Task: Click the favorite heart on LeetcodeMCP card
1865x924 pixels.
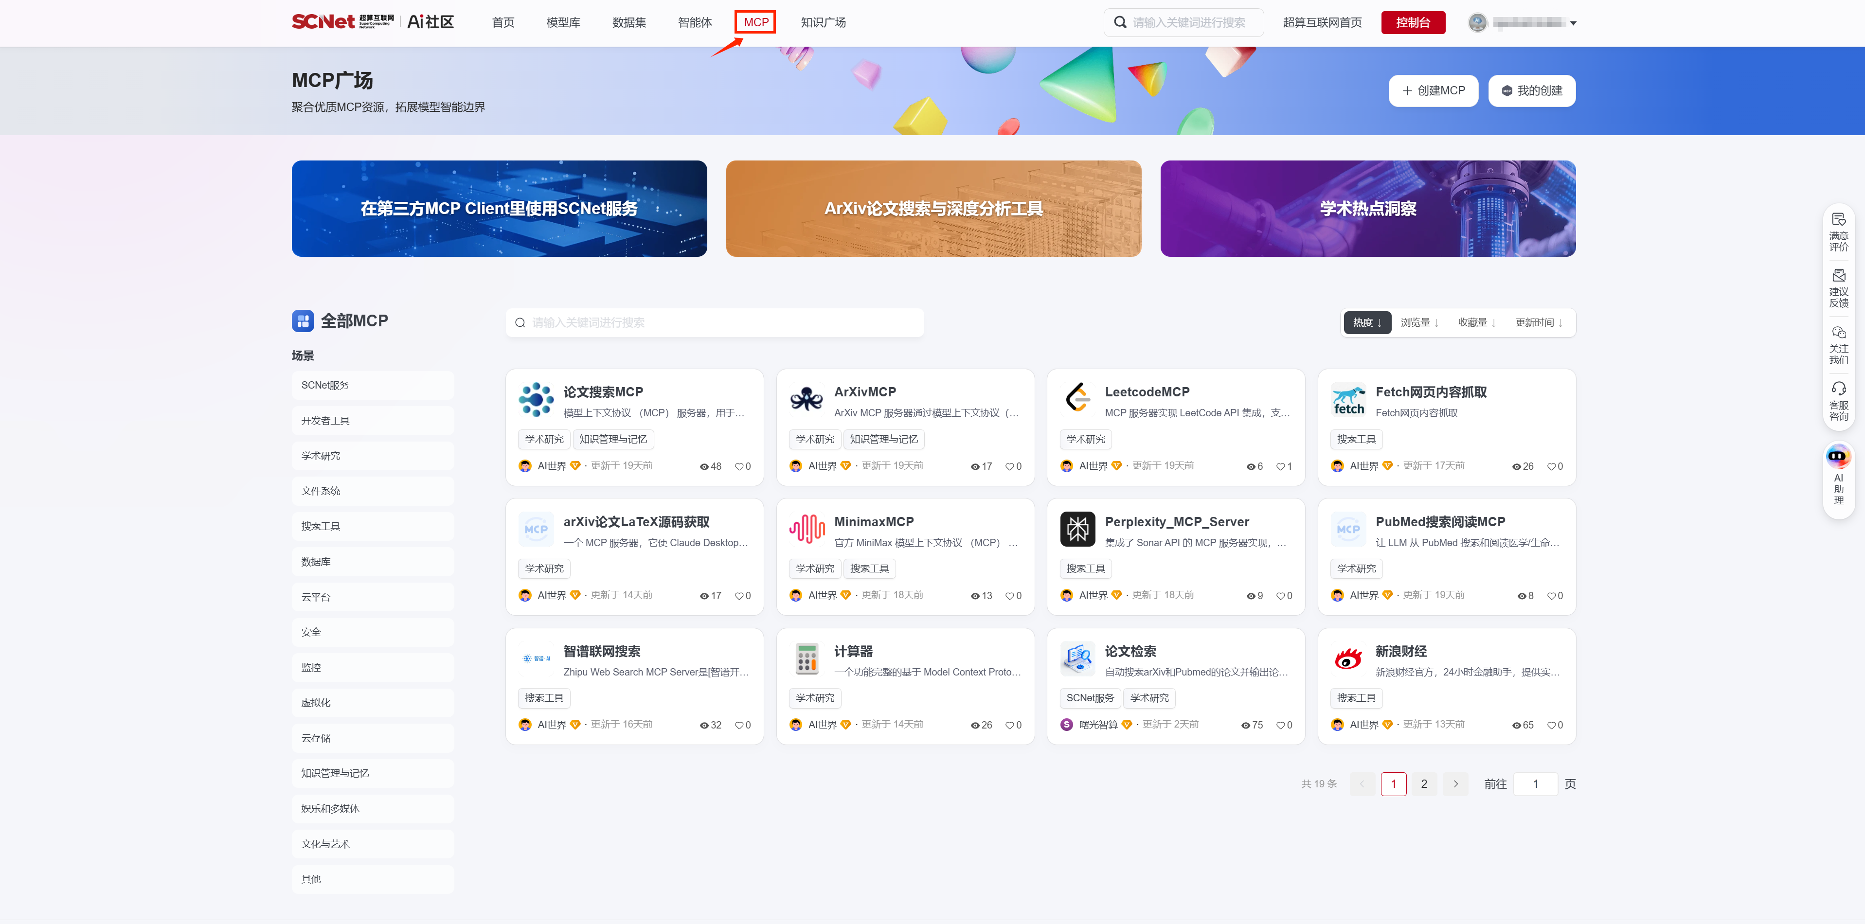Action: (1280, 467)
